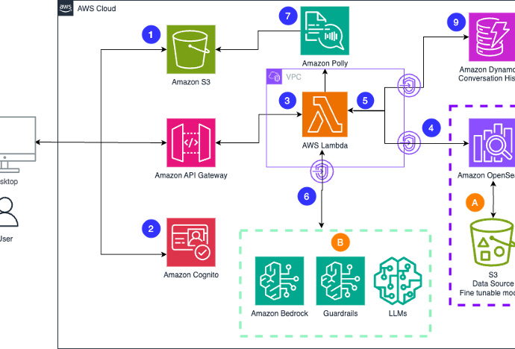Select the Amazon Bedrock icon
Viewport: 515px width, 349px height.
(279, 280)
